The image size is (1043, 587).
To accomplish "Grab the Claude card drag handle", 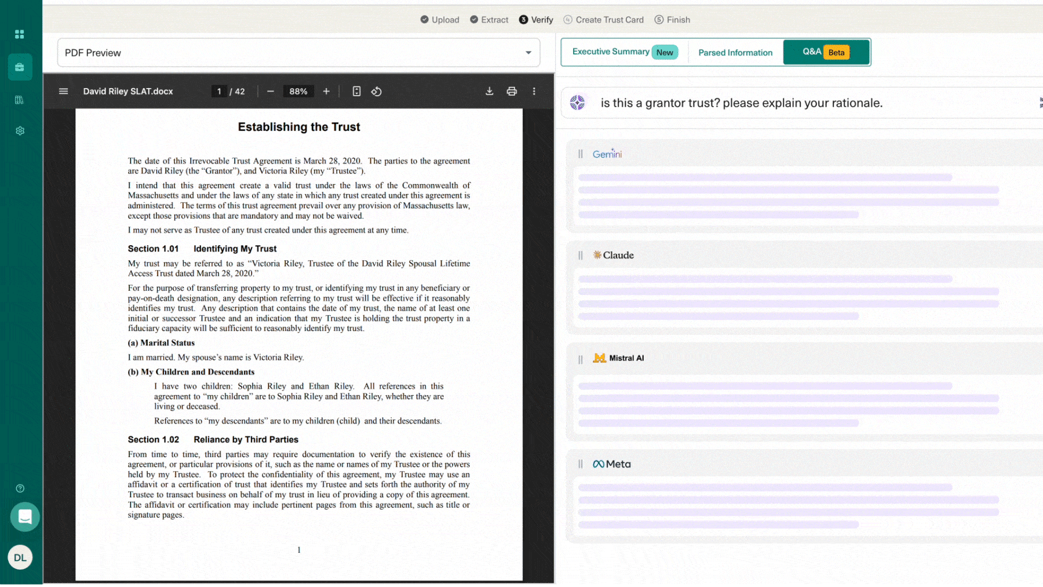I will click(x=581, y=256).
